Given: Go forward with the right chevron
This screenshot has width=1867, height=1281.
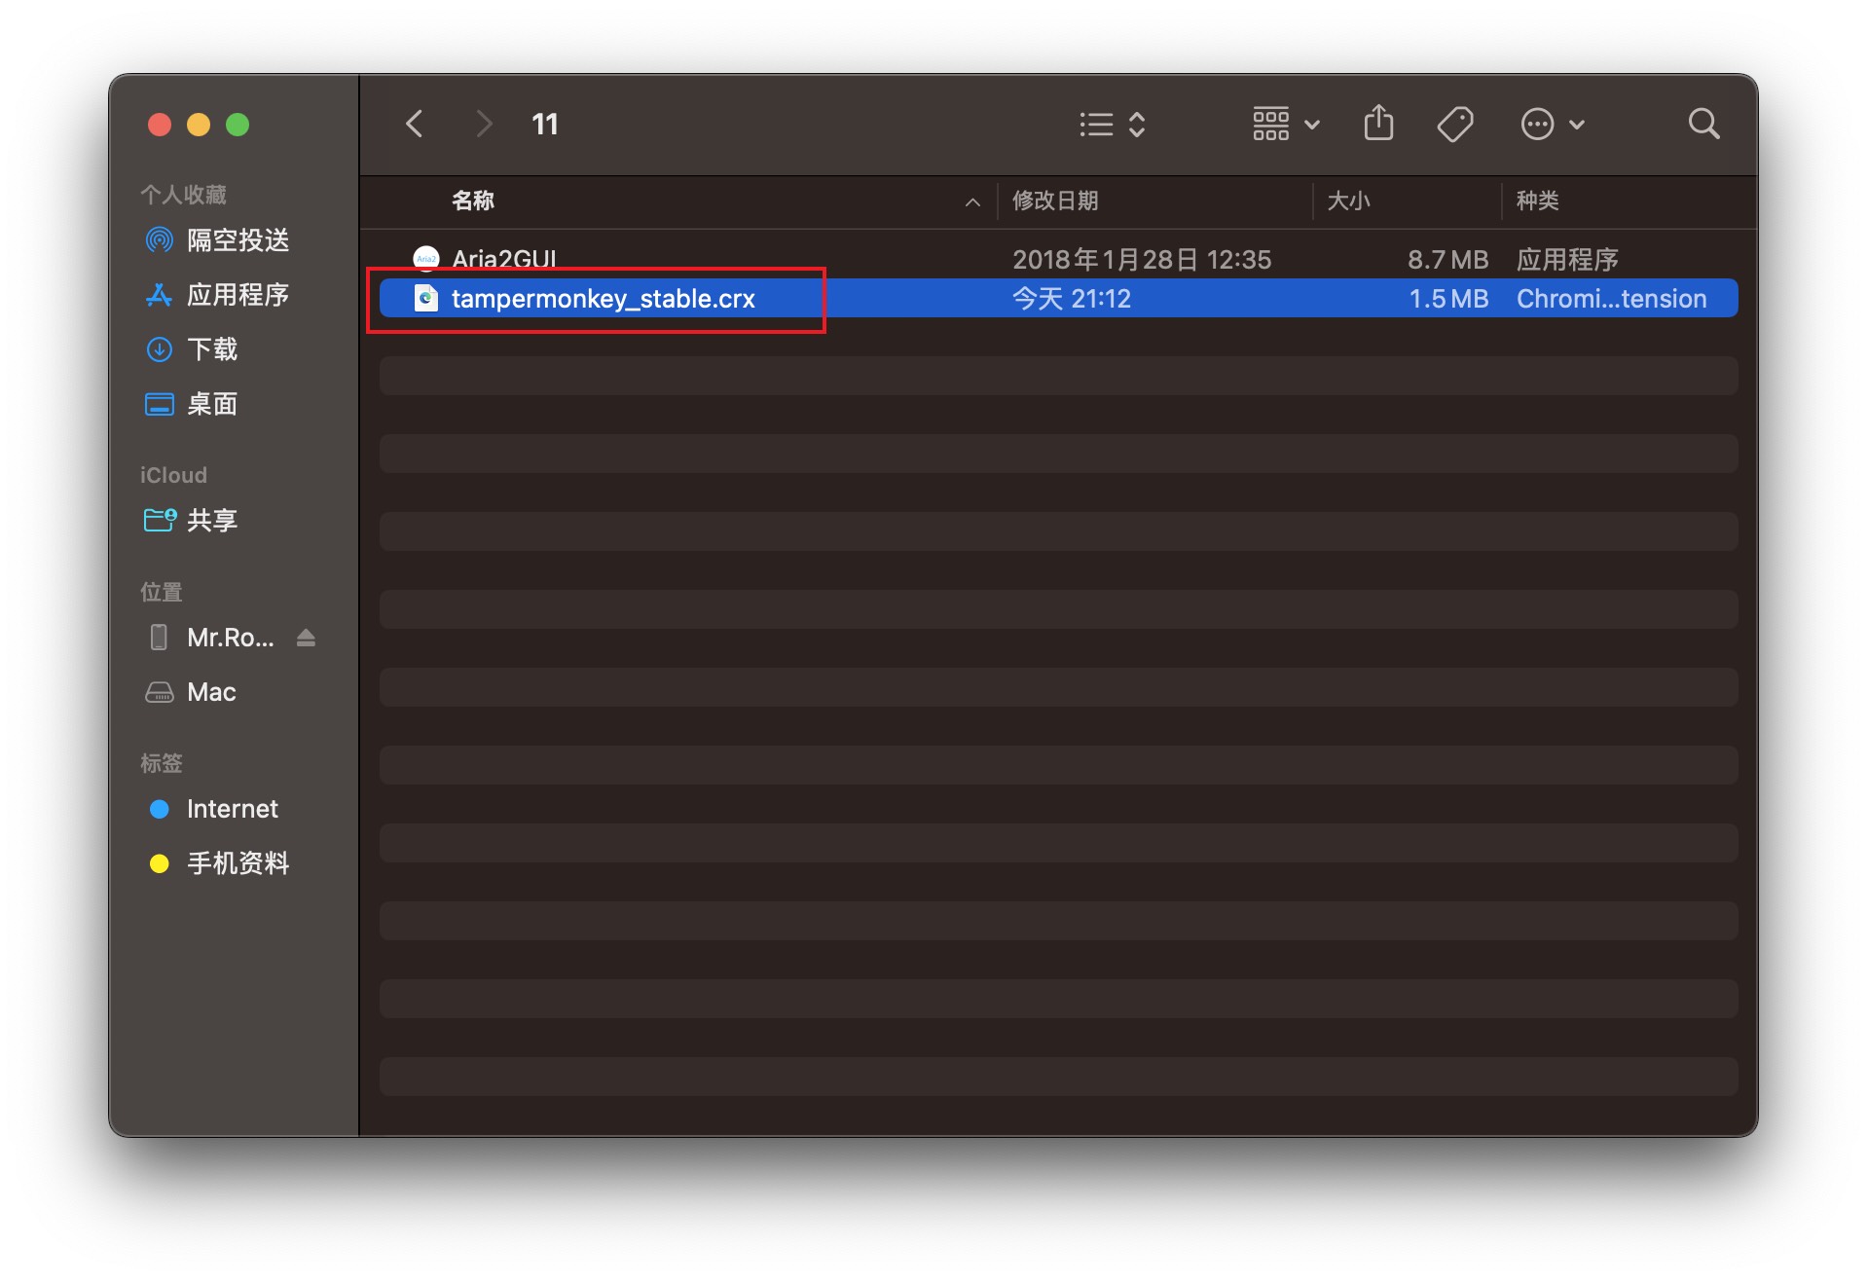Looking at the screenshot, I should pyautogui.click(x=484, y=124).
